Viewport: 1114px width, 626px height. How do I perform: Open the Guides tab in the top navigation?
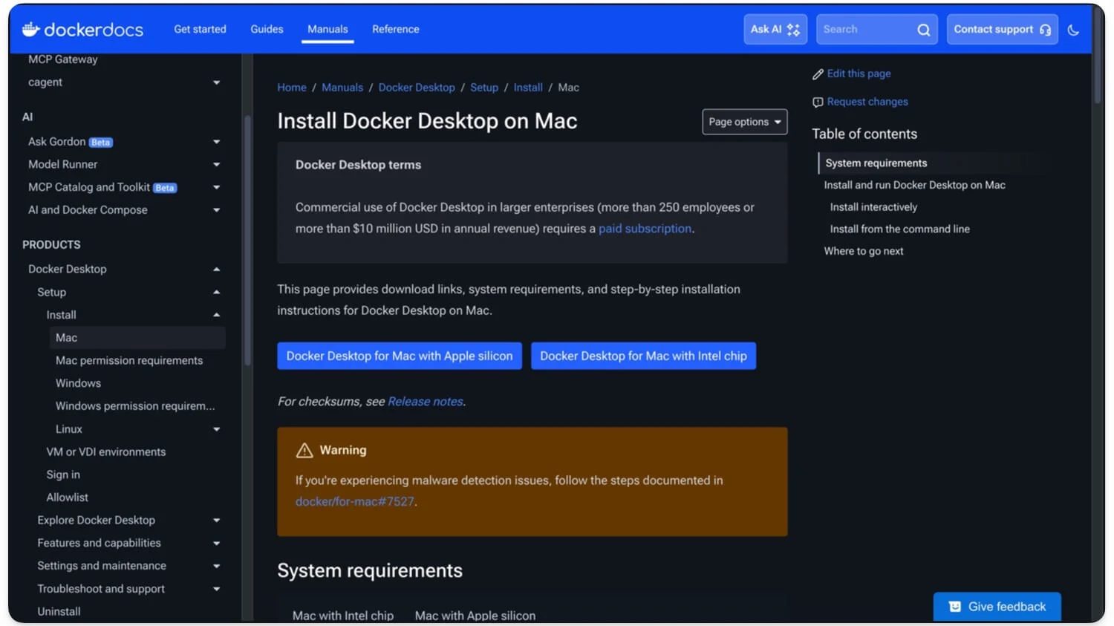click(x=267, y=29)
